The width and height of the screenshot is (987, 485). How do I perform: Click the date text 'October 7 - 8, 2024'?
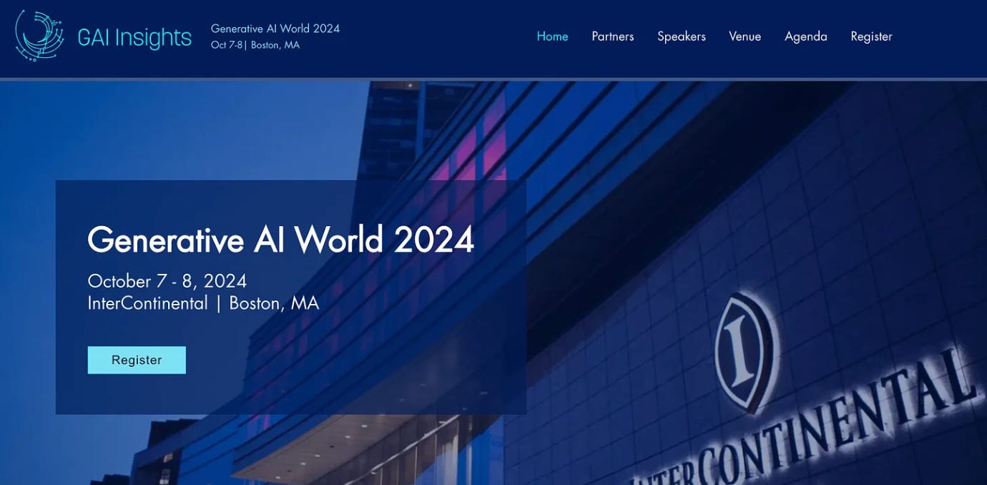[167, 281]
